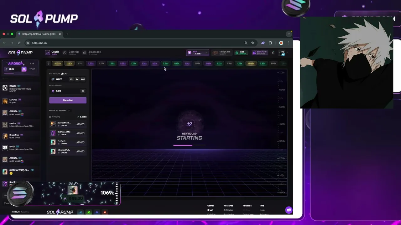The width and height of the screenshot is (401, 225).
Task: Click the TheTytek player row
Action: coord(68,142)
